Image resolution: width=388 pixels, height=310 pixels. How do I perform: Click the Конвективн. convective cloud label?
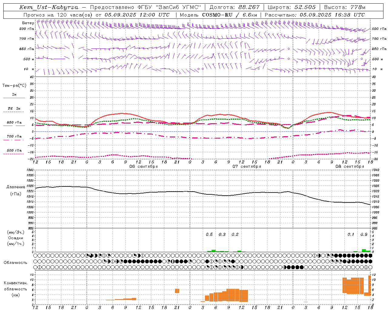[x=15, y=283]
